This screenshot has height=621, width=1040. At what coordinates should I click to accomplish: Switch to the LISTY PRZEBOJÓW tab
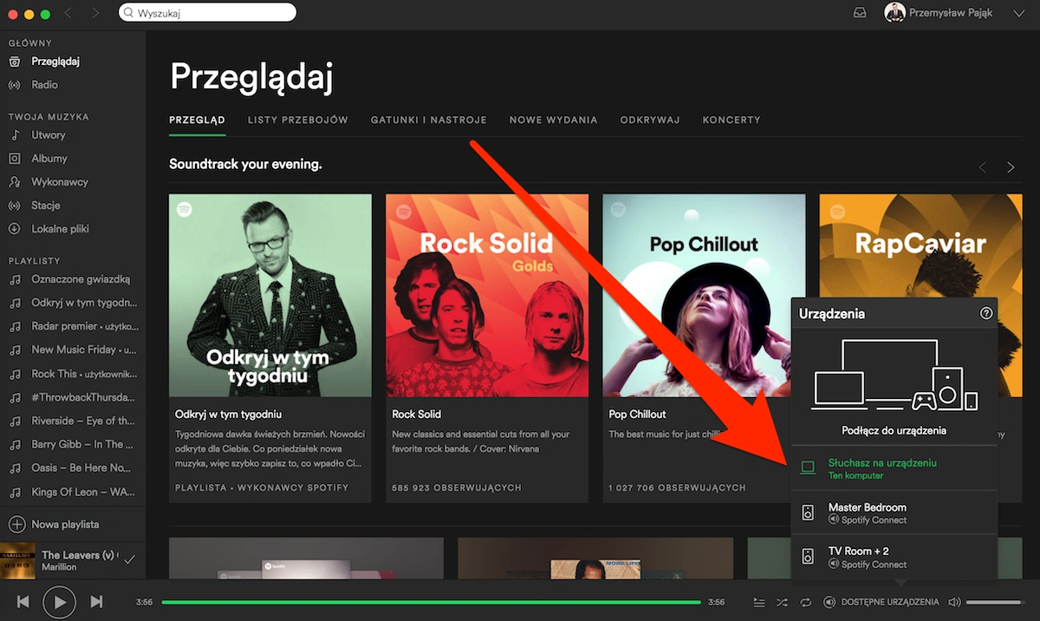click(x=298, y=120)
